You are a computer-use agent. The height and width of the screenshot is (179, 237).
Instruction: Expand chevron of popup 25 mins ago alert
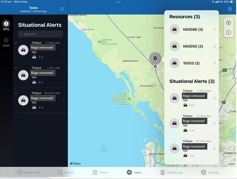(215, 149)
